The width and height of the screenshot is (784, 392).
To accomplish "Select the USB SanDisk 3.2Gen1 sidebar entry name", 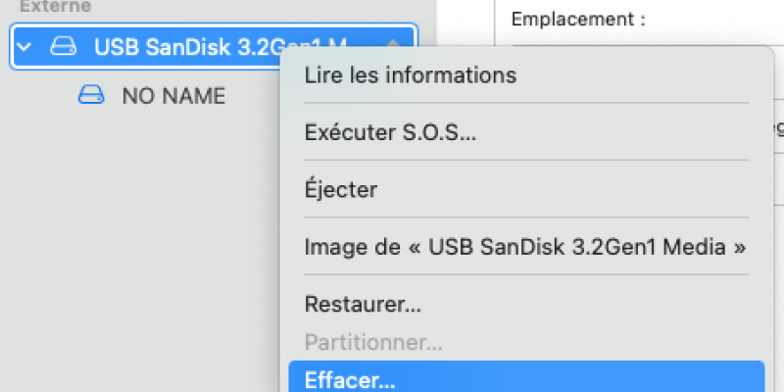I will click(220, 46).
